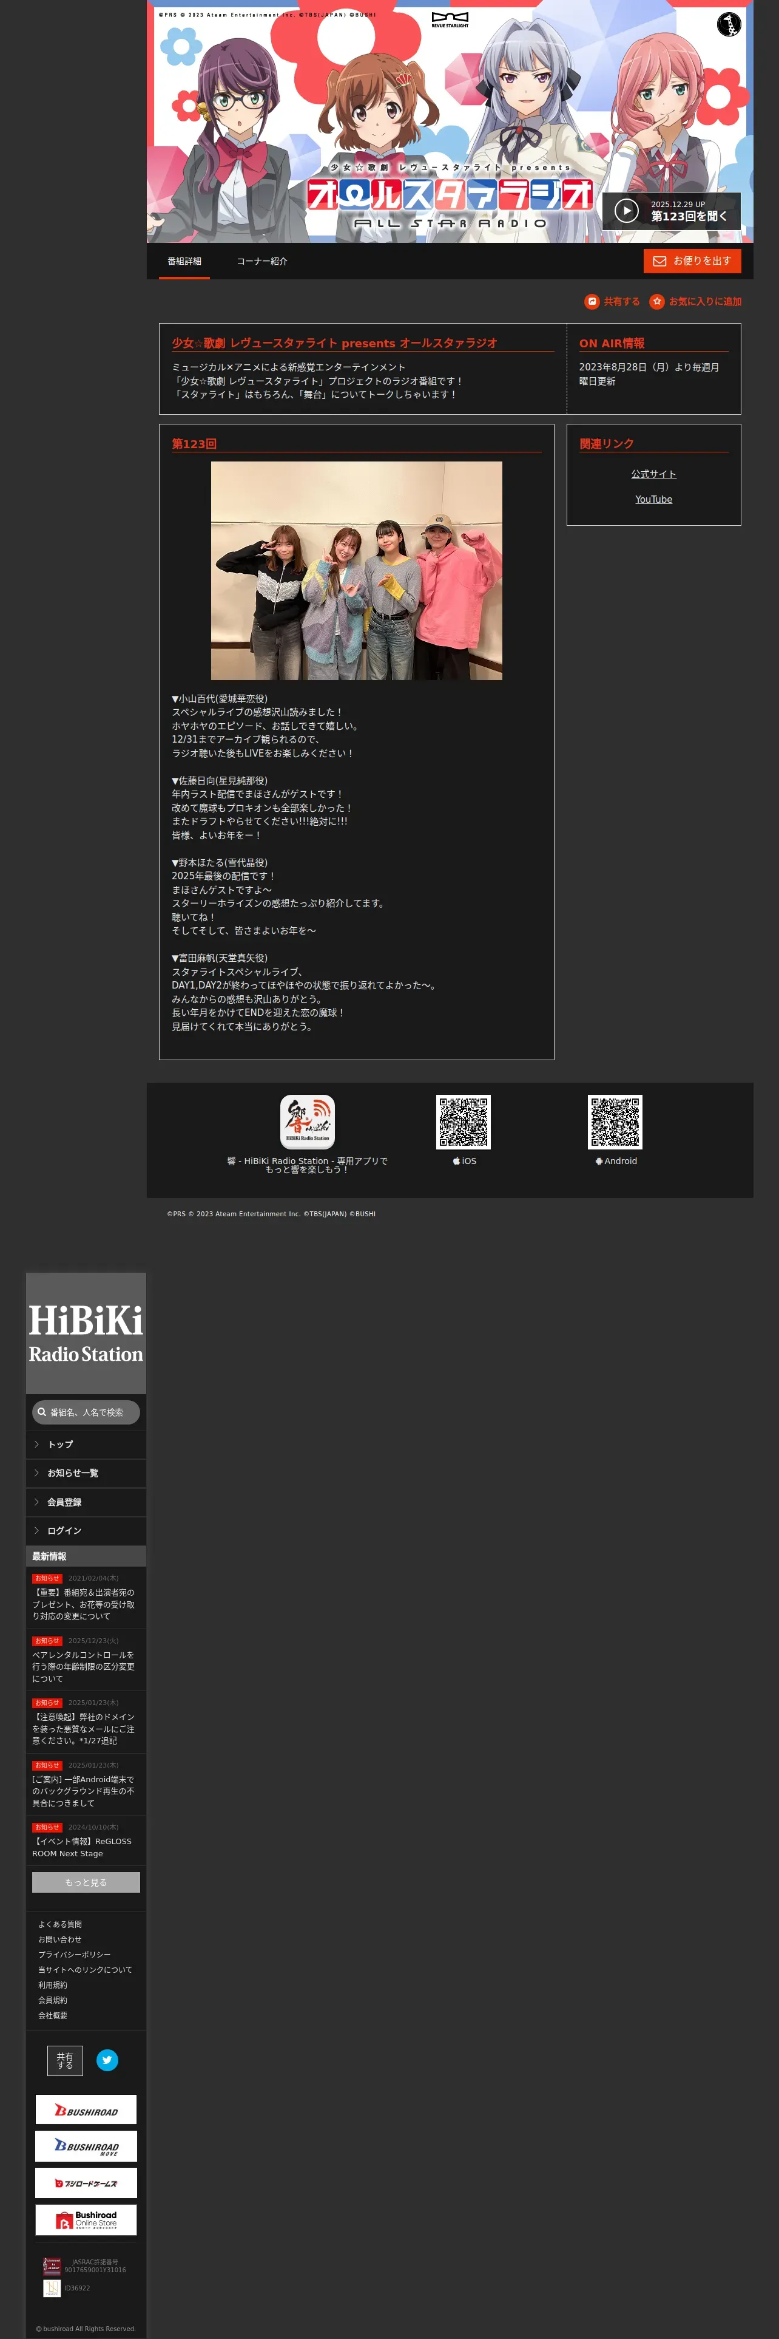Click the ▼小山百代(愛城華恋役) line
Image resolution: width=779 pixels, height=2339 pixels.
tap(220, 699)
